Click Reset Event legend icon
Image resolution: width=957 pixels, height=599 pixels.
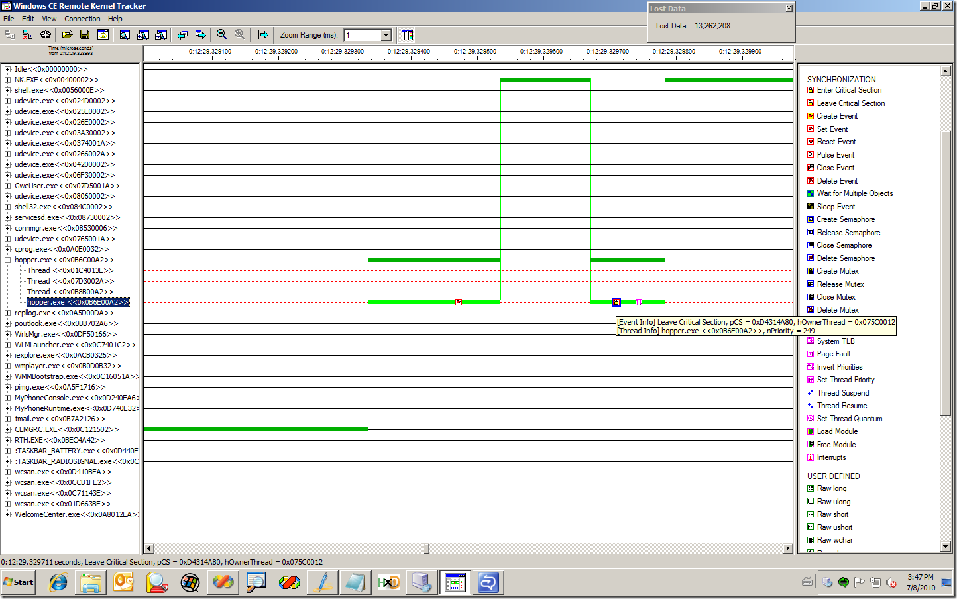[x=811, y=142]
